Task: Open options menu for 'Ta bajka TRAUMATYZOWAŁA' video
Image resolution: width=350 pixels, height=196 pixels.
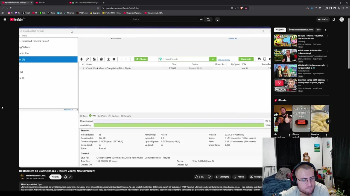Action: (x=328, y=36)
